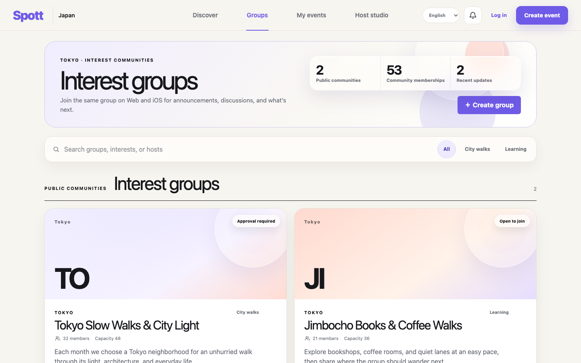Go to the Discover tab
Viewport: 581px width, 363px height.
pyautogui.click(x=205, y=15)
